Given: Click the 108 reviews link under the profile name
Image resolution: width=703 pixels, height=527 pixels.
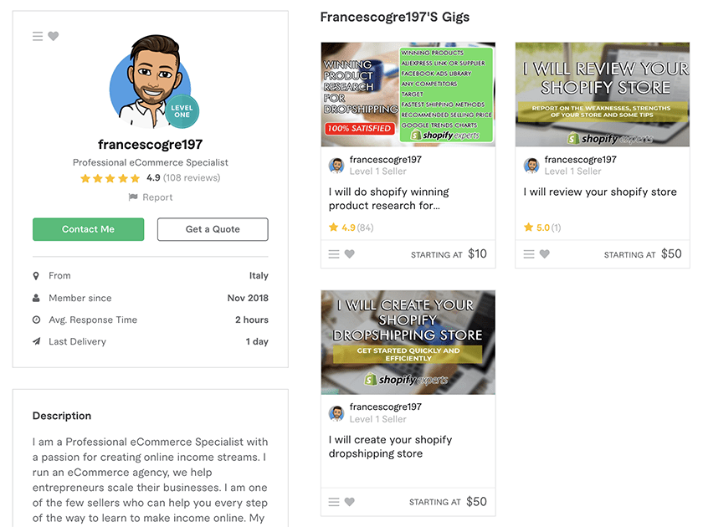Looking at the screenshot, I should tap(192, 178).
